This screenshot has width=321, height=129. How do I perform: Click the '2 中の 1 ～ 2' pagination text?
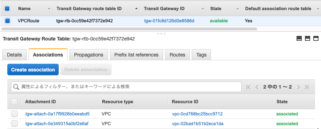pos(277,87)
